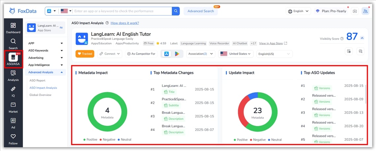The width and height of the screenshot is (376, 151).
Task: Expand the App Intelligence menu section
Action: [45, 65]
